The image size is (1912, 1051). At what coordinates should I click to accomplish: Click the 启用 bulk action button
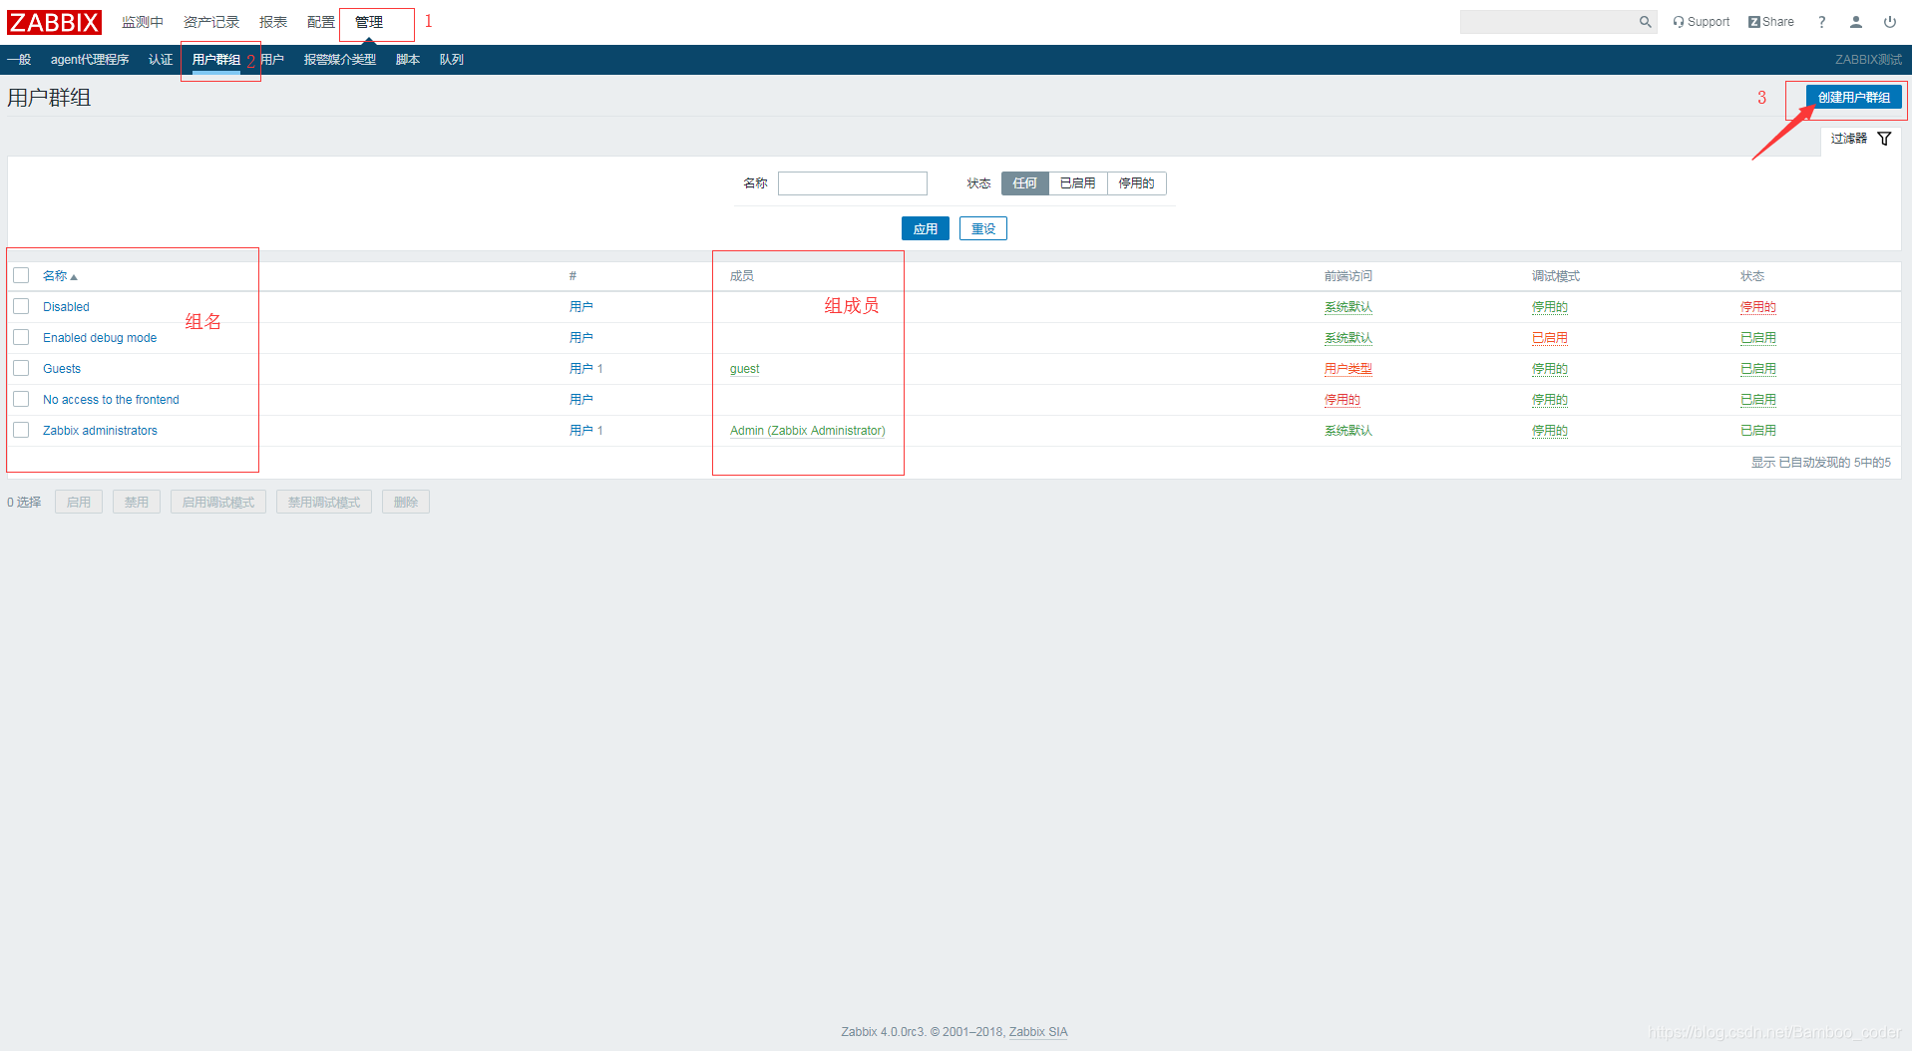[79, 503]
